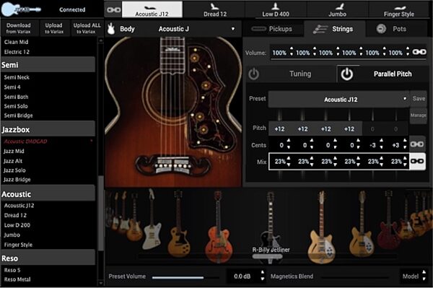Adjust the -3 Cents stepper
This screenshot has width=433, height=288.
pyautogui.click(x=381, y=144)
